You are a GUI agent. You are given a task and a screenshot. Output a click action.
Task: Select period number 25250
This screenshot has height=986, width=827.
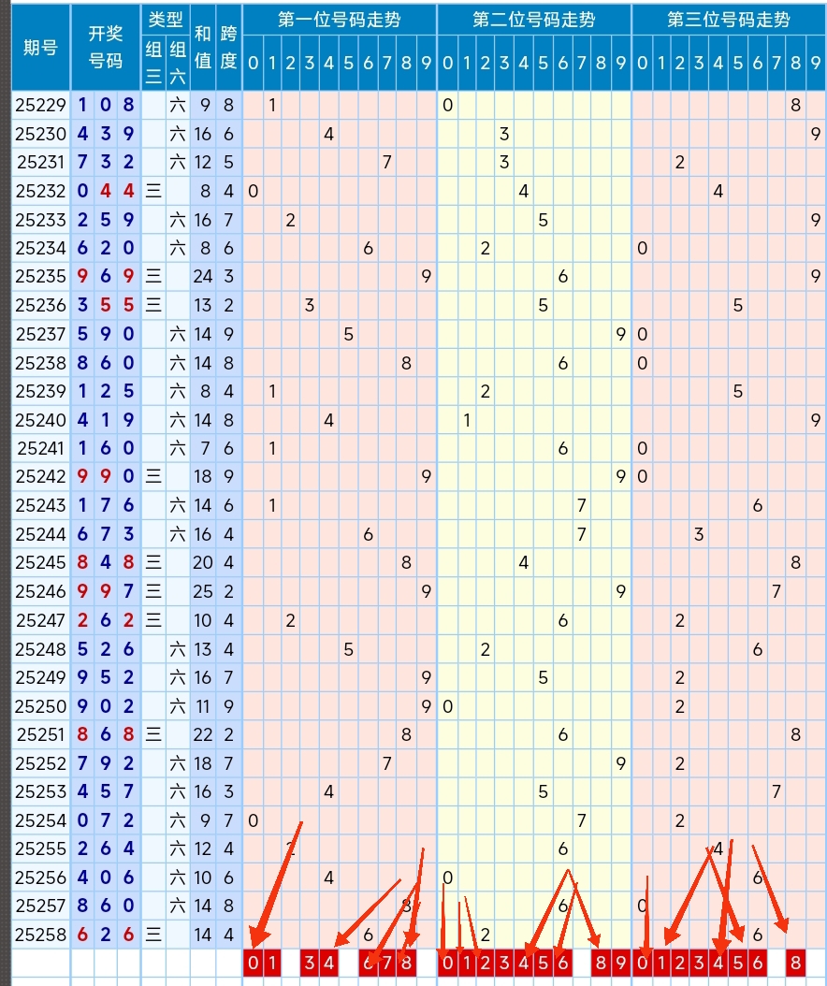click(41, 706)
